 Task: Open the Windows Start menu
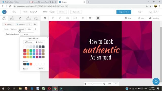(x=3, y=88)
